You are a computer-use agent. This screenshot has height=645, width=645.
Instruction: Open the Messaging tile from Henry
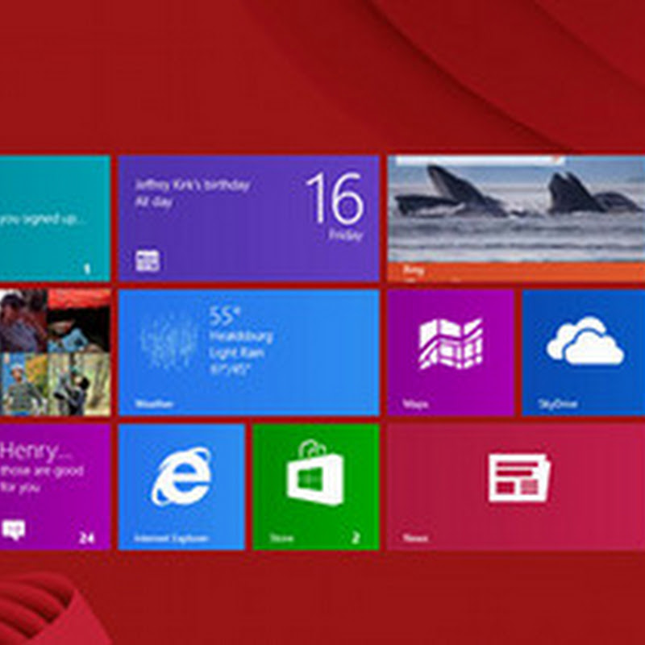pos(55,487)
